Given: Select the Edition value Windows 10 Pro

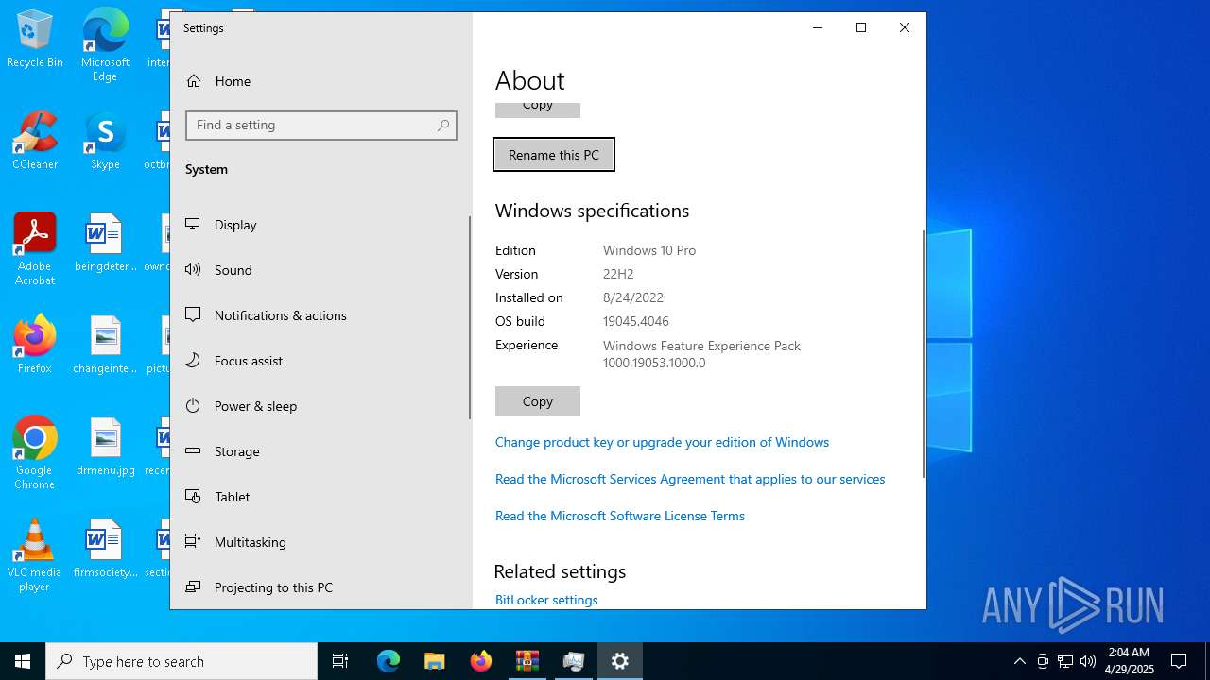Looking at the screenshot, I should (649, 250).
